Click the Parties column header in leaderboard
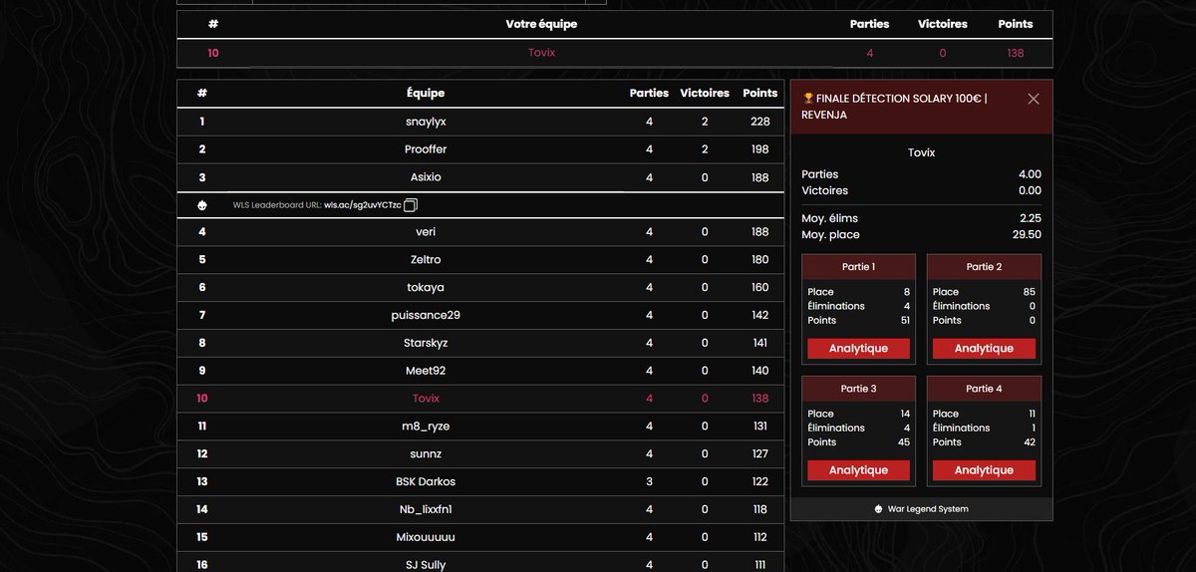Viewport: 1196px width, 572px height. point(649,94)
